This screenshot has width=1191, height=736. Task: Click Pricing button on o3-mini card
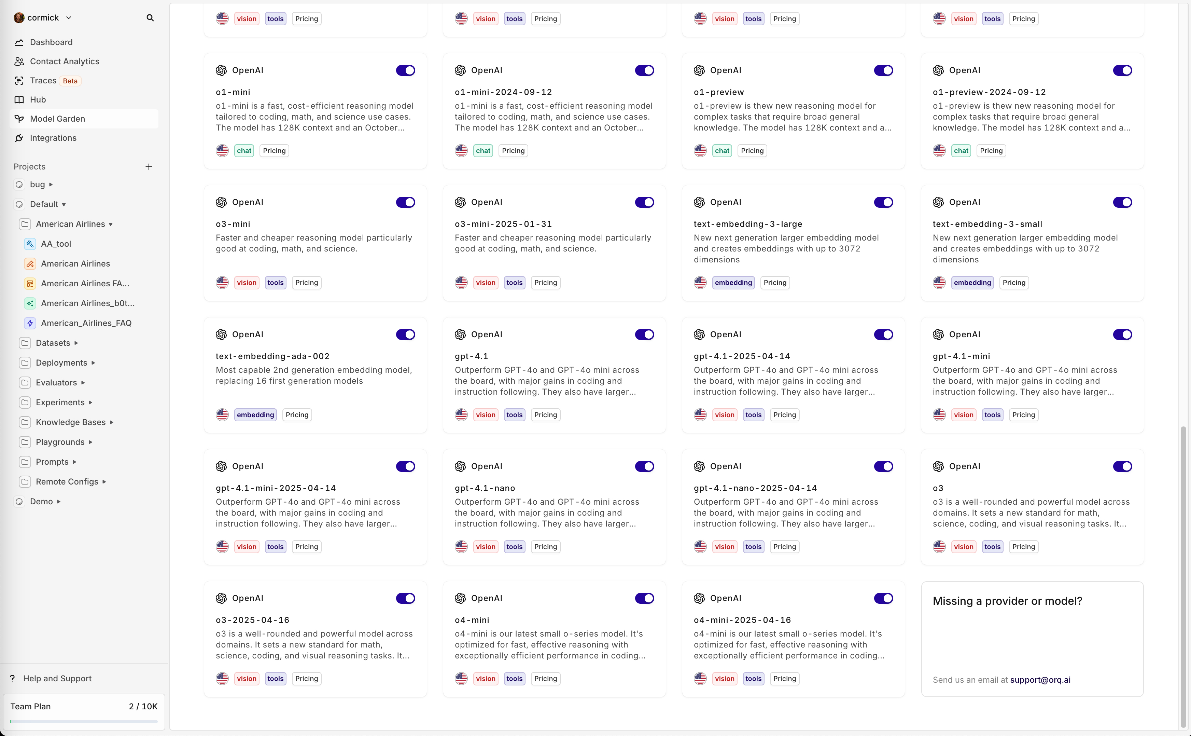click(306, 283)
